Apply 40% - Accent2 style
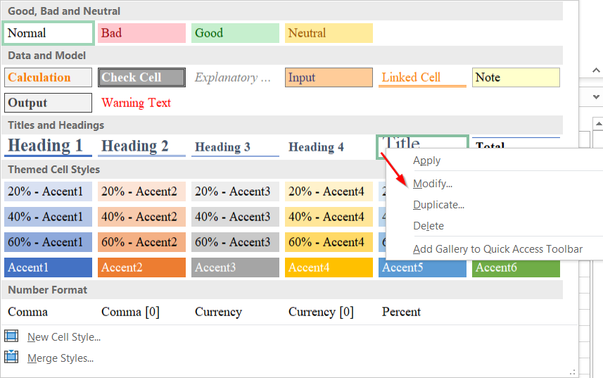The width and height of the screenshot is (603, 378). pos(141,217)
